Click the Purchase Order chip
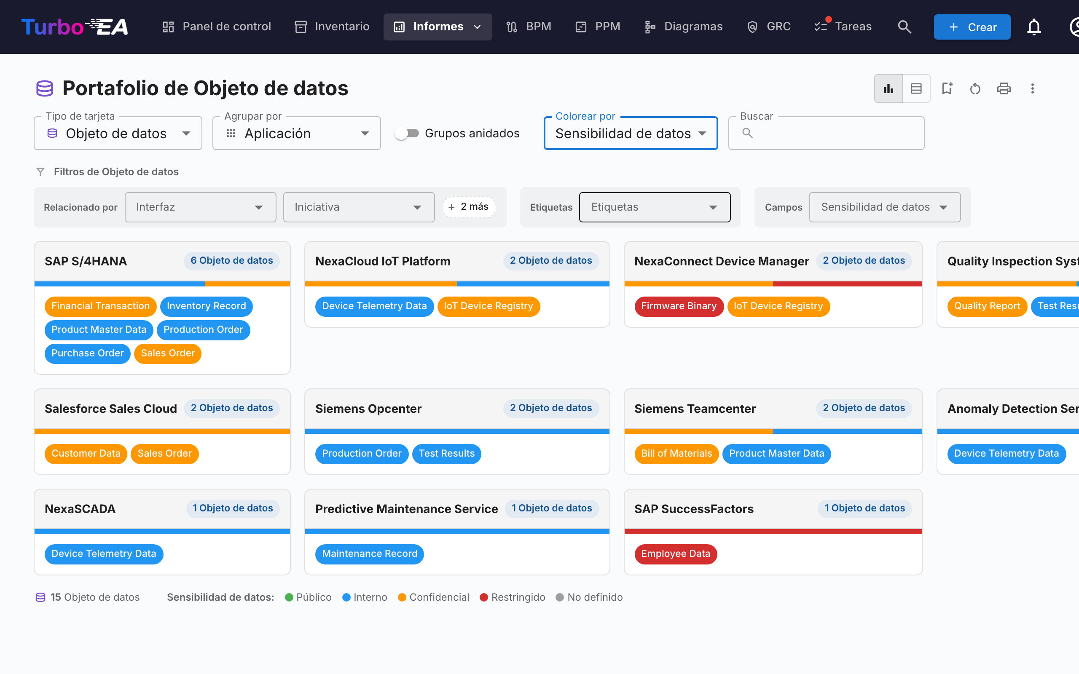 point(87,353)
